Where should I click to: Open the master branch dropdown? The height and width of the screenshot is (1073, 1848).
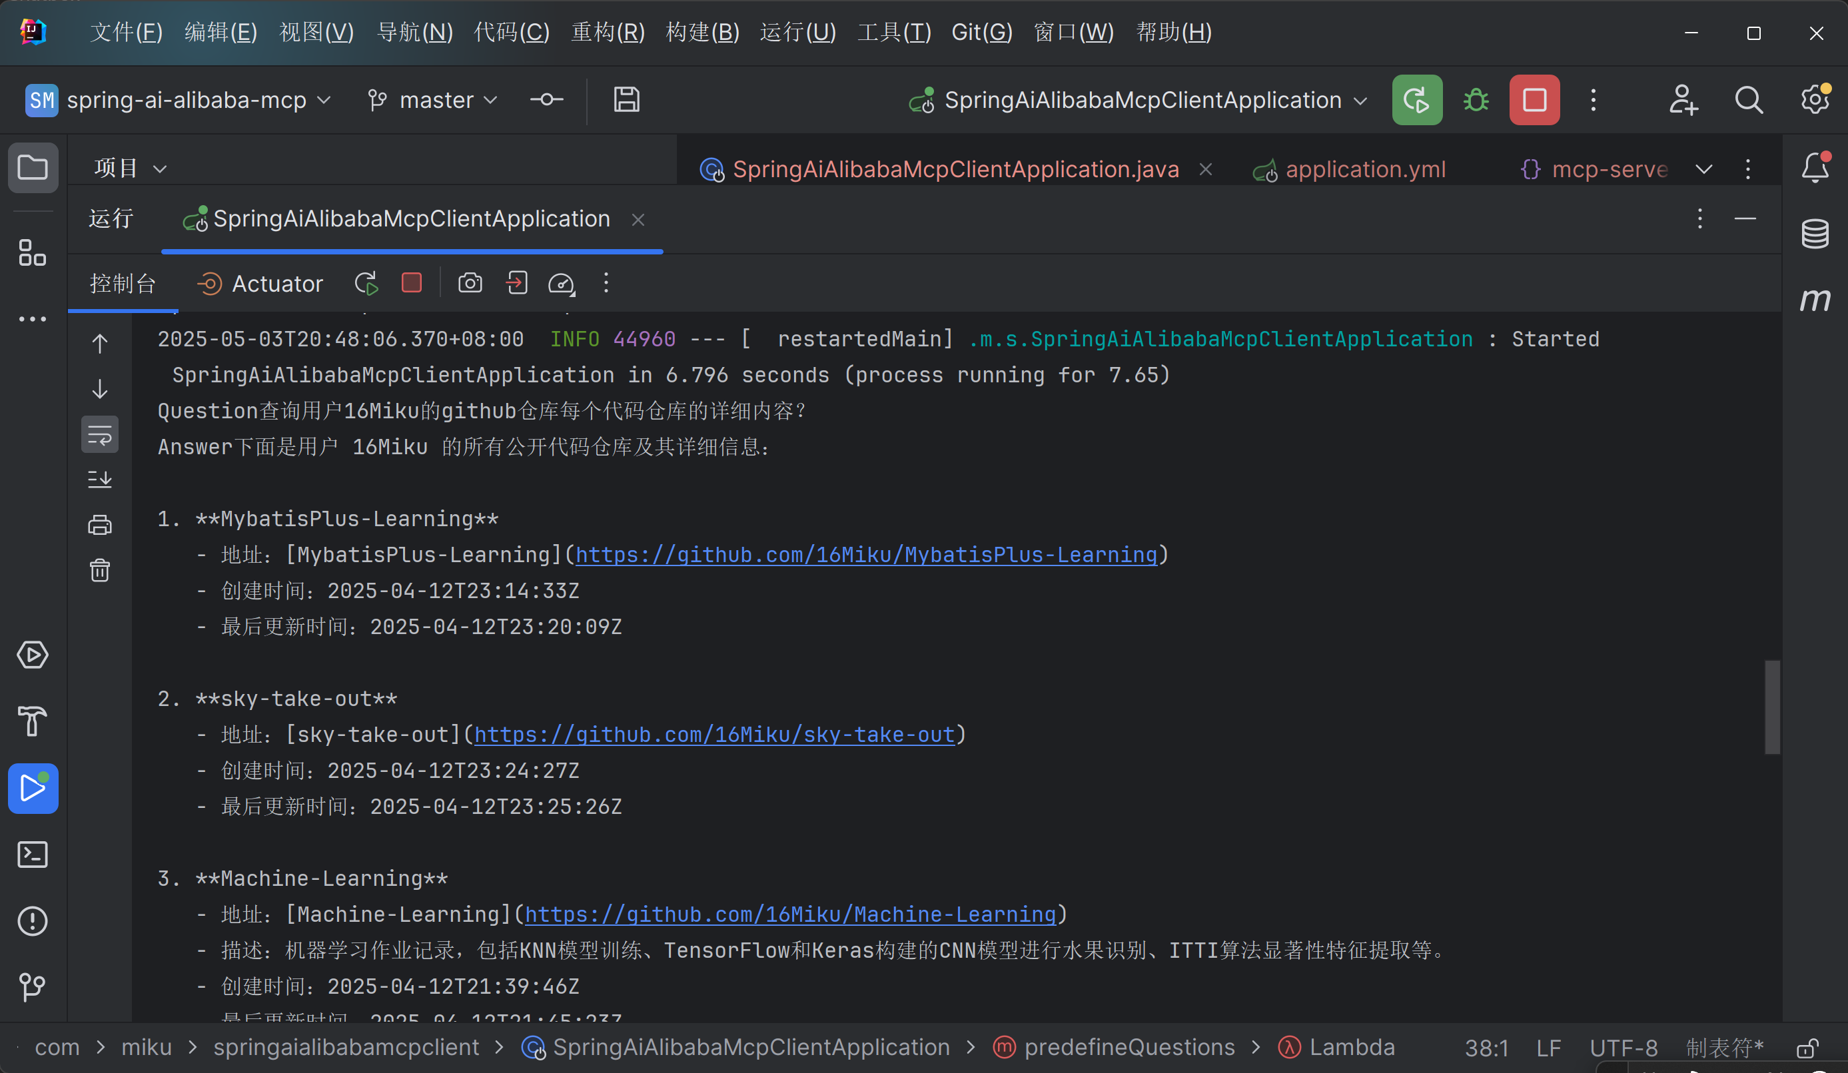(432, 100)
